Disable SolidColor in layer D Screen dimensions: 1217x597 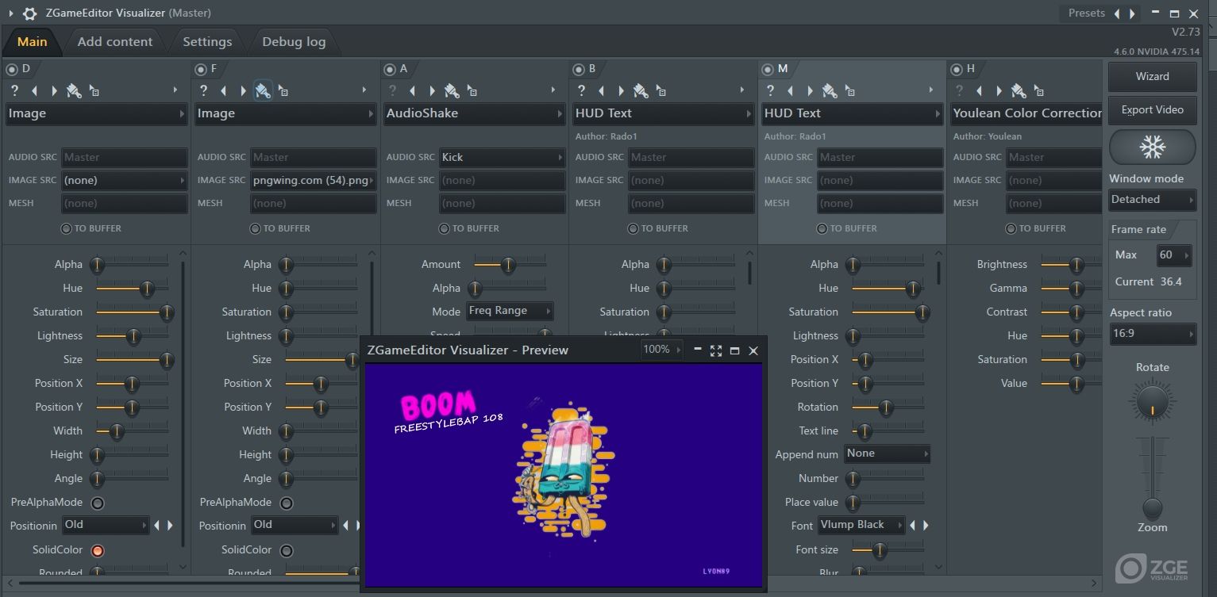click(x=98, y=550)
